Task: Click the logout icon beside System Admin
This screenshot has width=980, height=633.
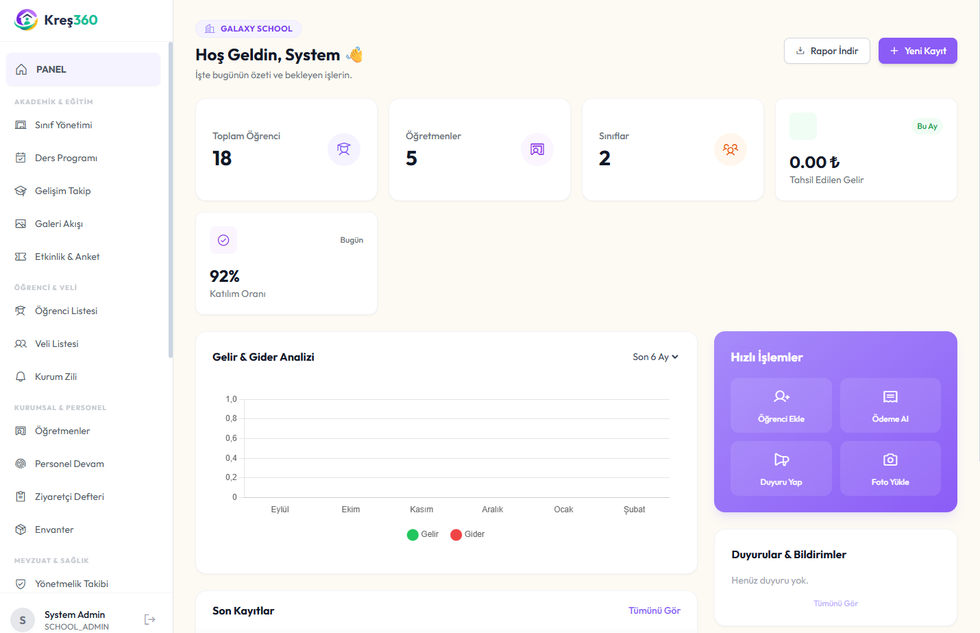Action: (149, 619)
